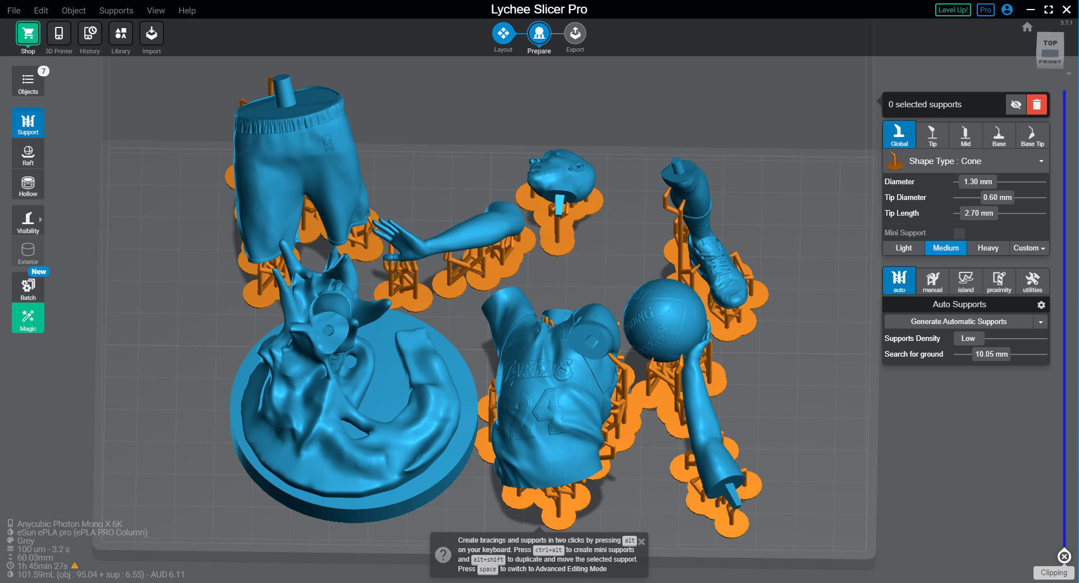Click the clipping slider reset icon
The height and width of the screenshot is (583, 1079).
(1064, 556)
